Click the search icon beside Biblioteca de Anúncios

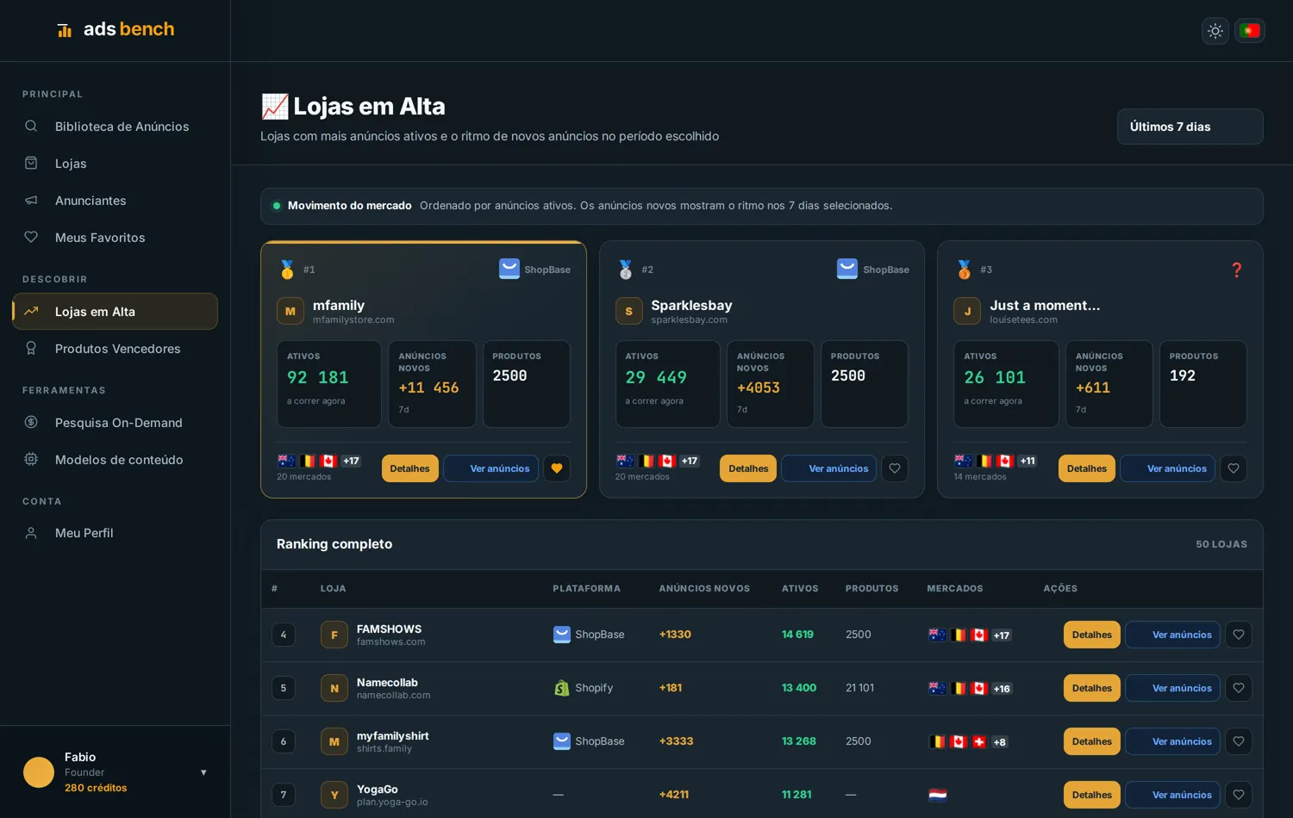[x=31, y=127]
